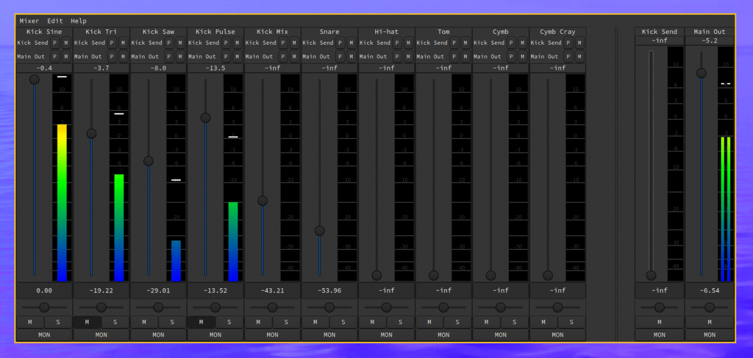
Task: Click the Kick Send bus fader handle
Action: click(651, 276)
